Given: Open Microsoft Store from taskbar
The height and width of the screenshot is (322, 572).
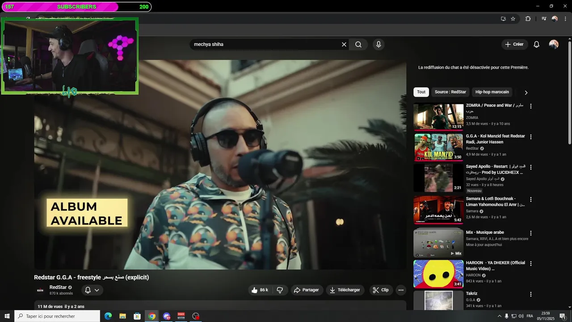Looking at the screenshot, I should click(x=137, y=316).
